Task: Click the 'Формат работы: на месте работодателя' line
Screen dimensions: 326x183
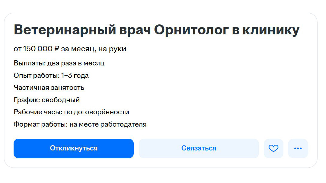Action: [80, 124]
